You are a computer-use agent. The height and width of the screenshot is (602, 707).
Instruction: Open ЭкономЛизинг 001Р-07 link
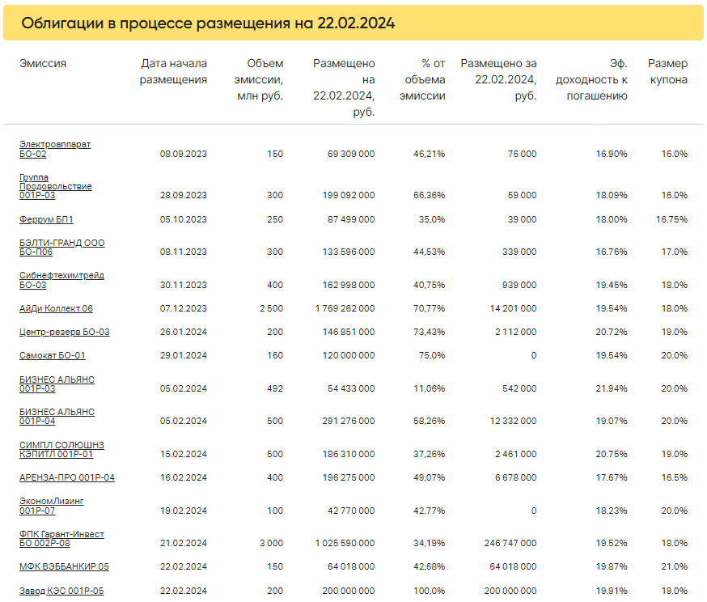point(52,506)
